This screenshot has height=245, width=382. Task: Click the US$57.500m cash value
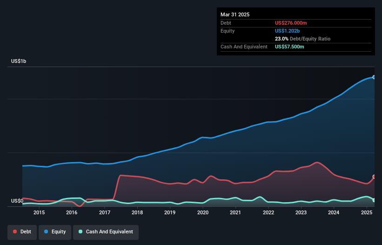pos(289,47)
